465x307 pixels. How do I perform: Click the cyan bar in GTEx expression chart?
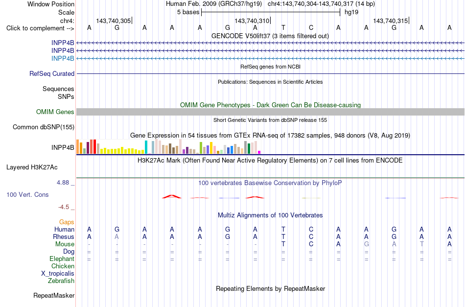[146, 147]
